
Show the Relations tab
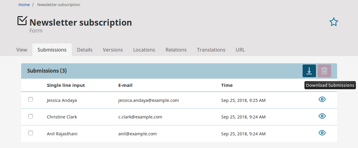(x=176, y=50)
